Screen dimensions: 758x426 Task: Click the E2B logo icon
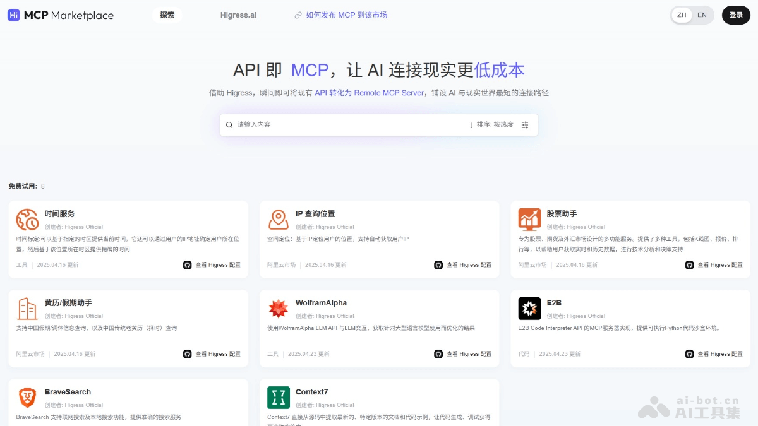529,309
